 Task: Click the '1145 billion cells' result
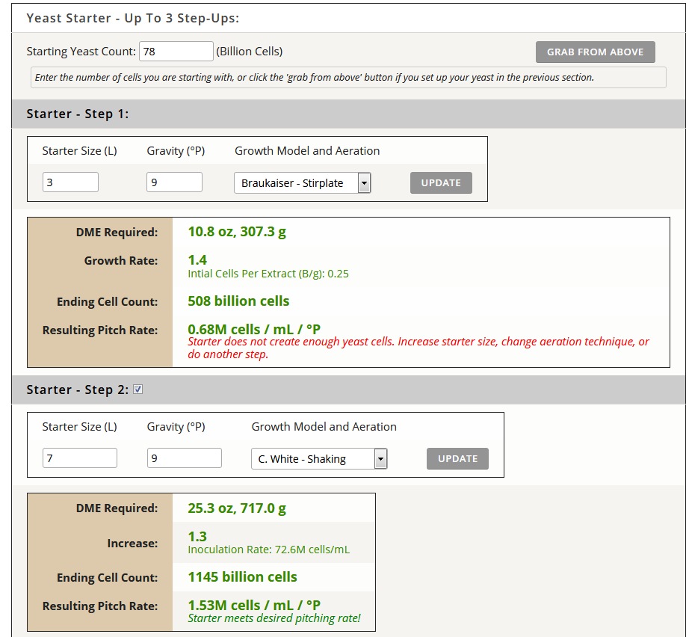point(242,577)
